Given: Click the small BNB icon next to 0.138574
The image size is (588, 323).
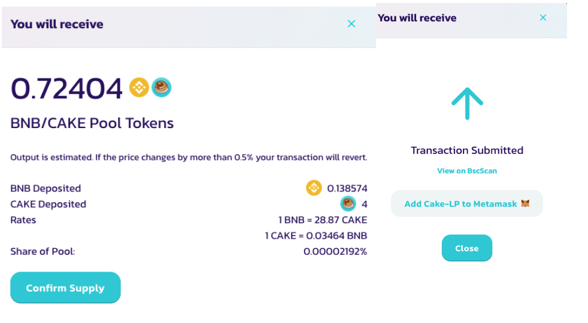Looking at the screenshot, I should 314,188.
